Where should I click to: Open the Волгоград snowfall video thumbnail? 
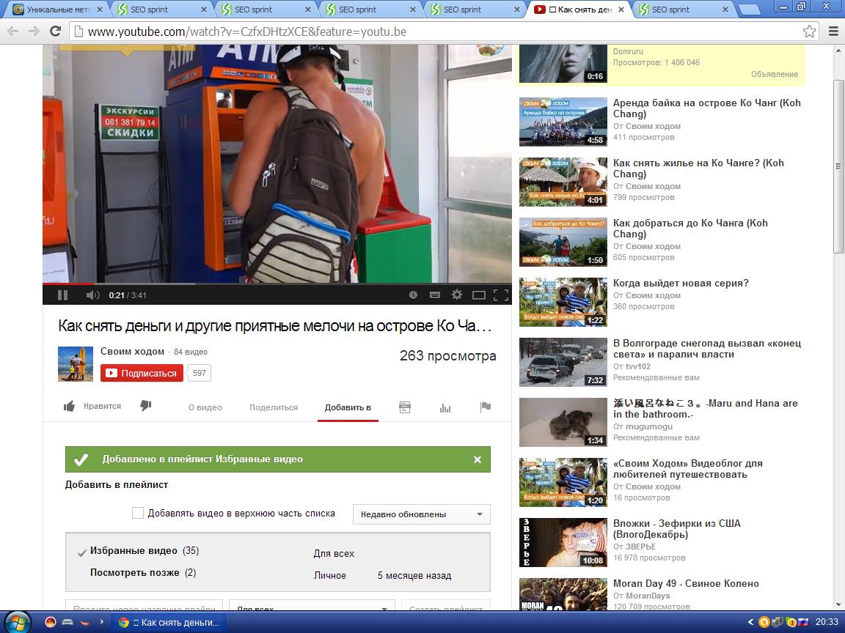(x=563, y=362)
